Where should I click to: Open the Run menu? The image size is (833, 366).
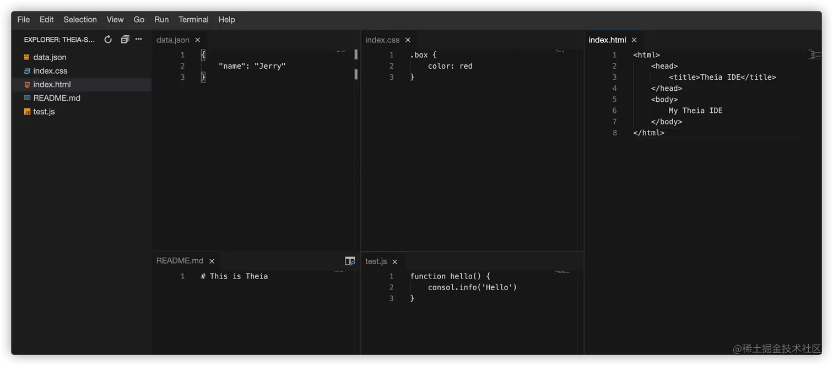(x=161, y=19)
